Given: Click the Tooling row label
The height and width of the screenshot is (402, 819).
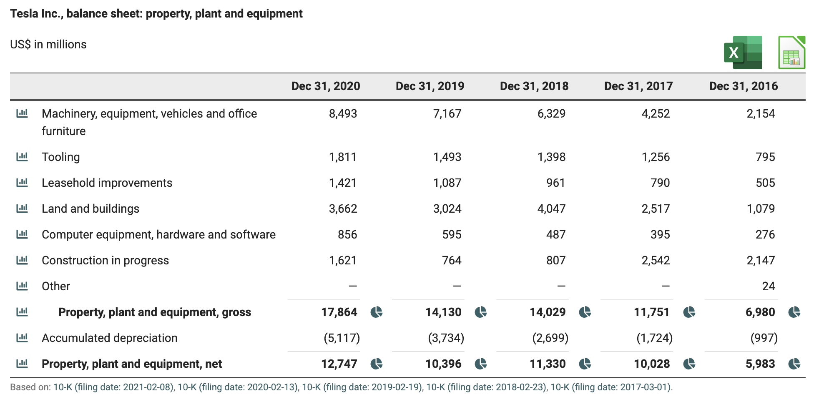Looking at the screenshot, I should point(61,157).
